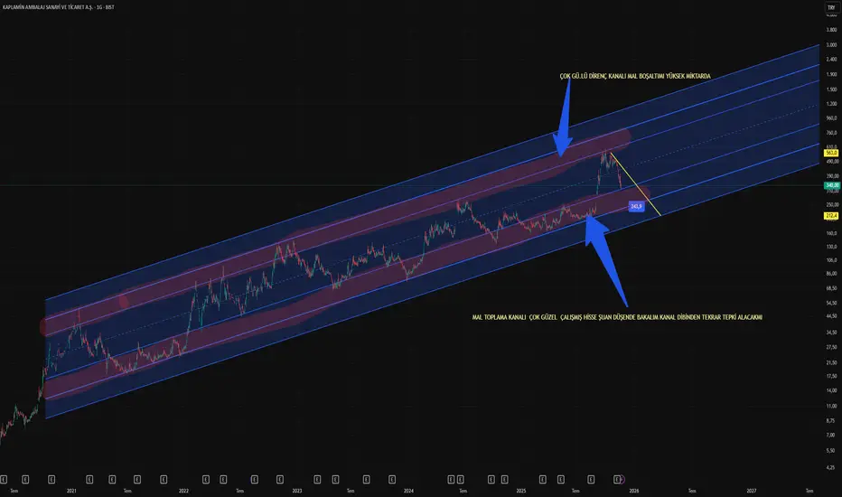Select the yellow 212,4 price label

pos(831,216)
